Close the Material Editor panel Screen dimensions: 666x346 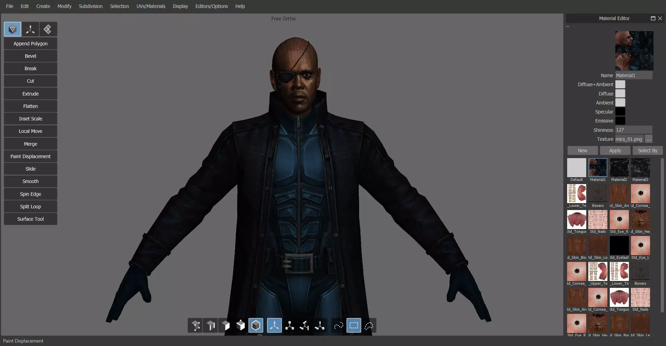tap(660, 18)
